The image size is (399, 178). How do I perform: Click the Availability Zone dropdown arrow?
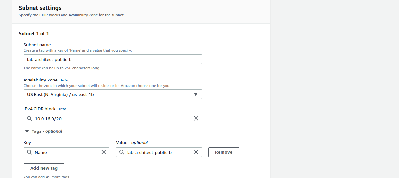click(195, 94)
